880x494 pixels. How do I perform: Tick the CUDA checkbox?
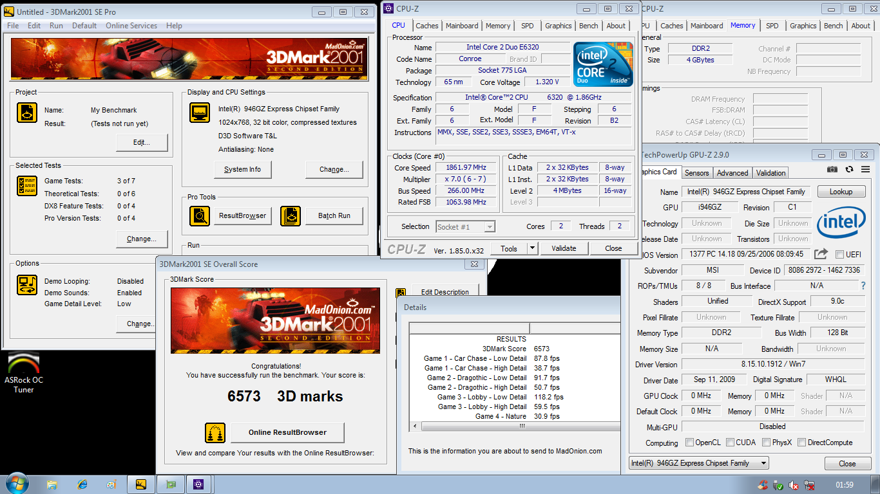tap(731, 443)
